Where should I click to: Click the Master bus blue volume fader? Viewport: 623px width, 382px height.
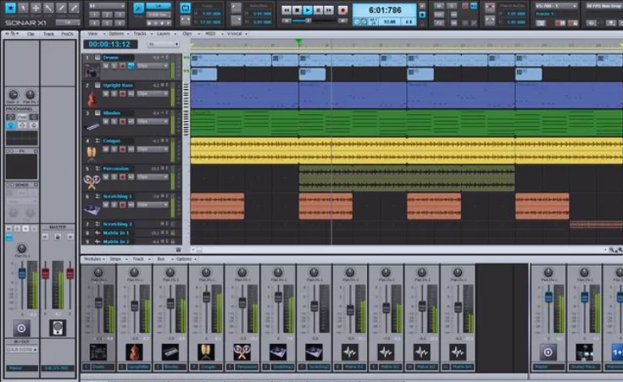[548, 297]
